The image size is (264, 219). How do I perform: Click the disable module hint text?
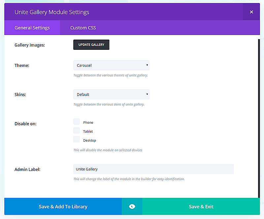coord(108,150)
